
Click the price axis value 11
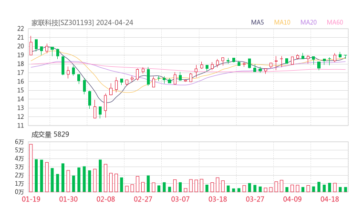pos(21,126)
